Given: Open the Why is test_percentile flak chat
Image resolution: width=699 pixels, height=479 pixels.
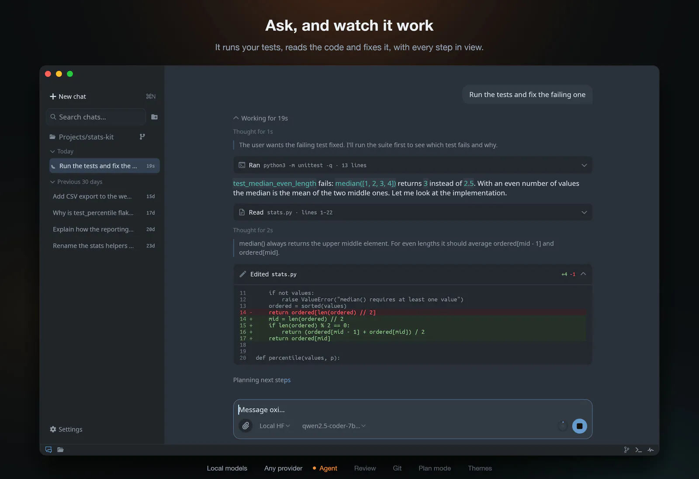Looking at the screenshot, I should point(104,213).
